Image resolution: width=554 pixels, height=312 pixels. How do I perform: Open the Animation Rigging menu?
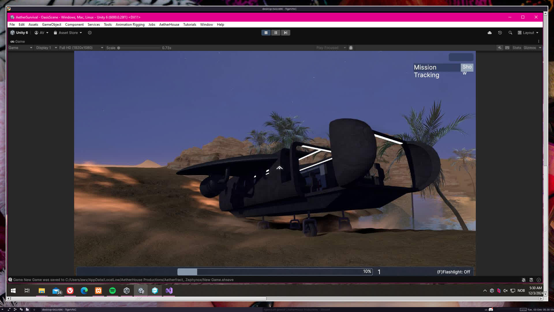(x=130, y=25)
